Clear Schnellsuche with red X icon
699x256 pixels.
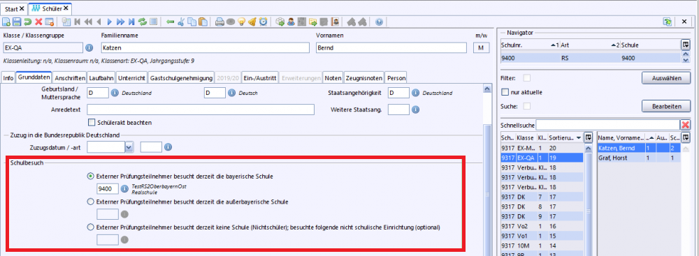[x=685, y=125]
